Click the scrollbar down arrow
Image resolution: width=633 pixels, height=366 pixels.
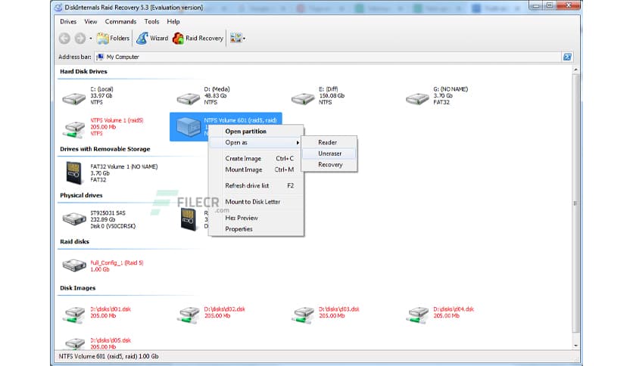[575, 346]
